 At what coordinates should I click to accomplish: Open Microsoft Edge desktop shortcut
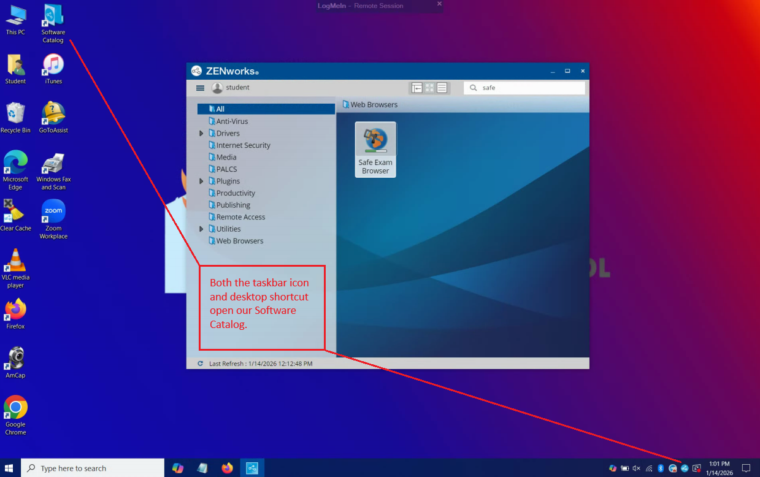click(15, 171)
